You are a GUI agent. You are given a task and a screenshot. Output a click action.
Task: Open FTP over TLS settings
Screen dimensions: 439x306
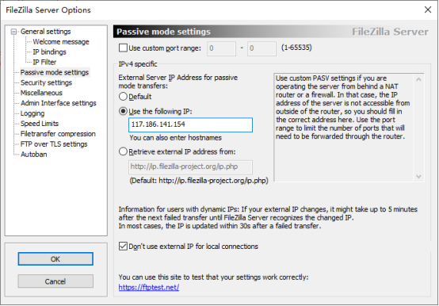pyautogui.click(x=54, y=144)
